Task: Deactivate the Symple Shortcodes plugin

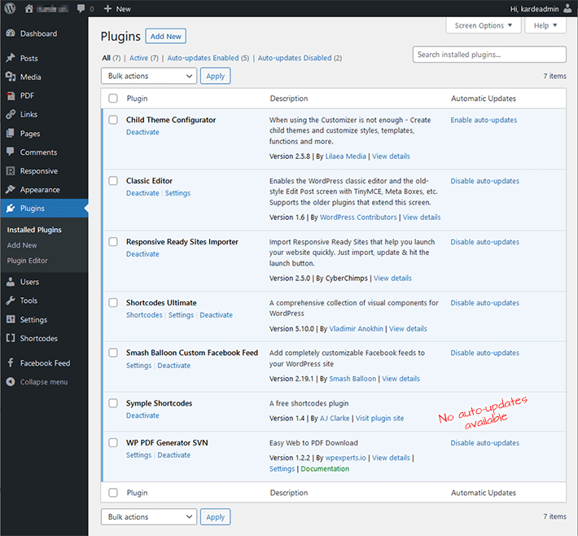Action: pos(142,415)
